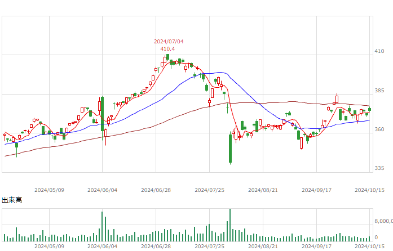Click the 335 price axis label
The height and width of the screenshot is (251, 393).
coord(379,168)
